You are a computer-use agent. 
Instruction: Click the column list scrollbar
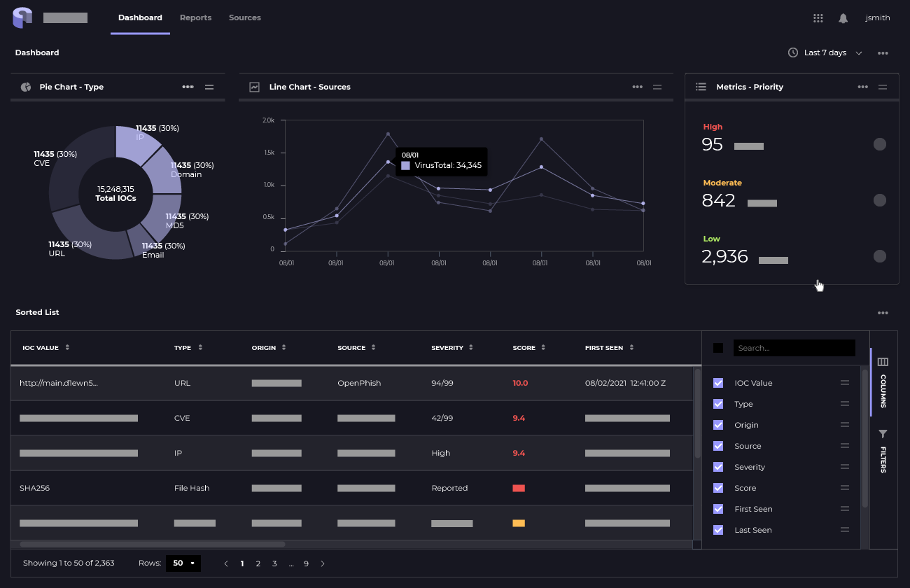[865, 439]
